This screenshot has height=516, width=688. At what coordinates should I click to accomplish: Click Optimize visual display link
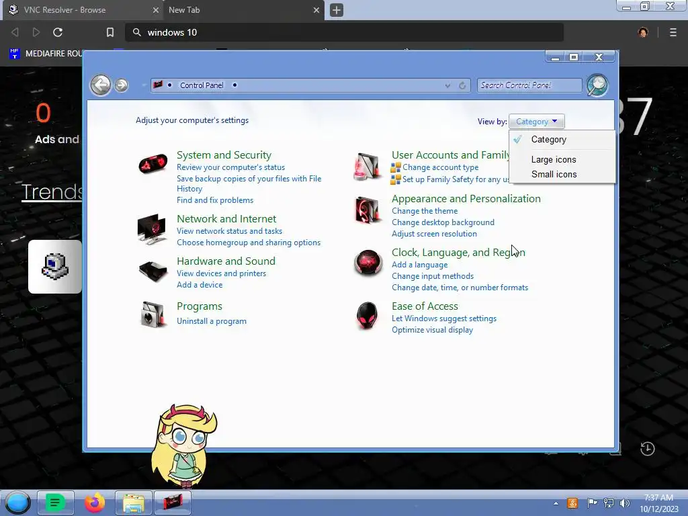pyautogui.click(x=432, y=330)
